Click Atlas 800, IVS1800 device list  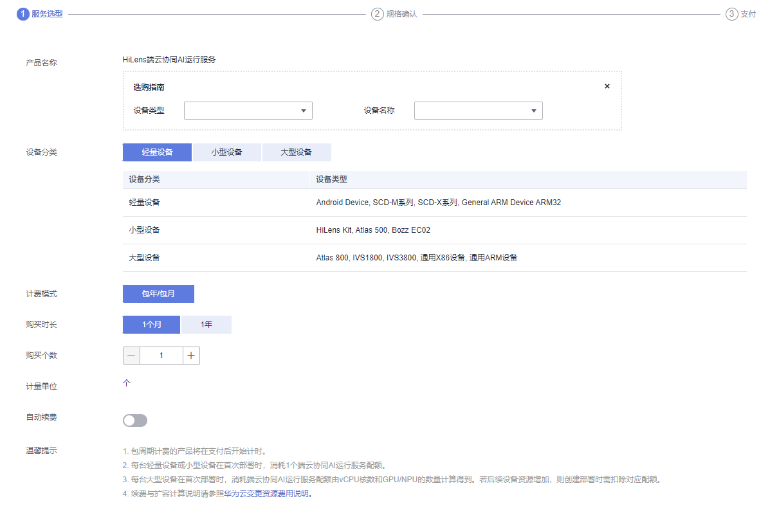(416, 257)
